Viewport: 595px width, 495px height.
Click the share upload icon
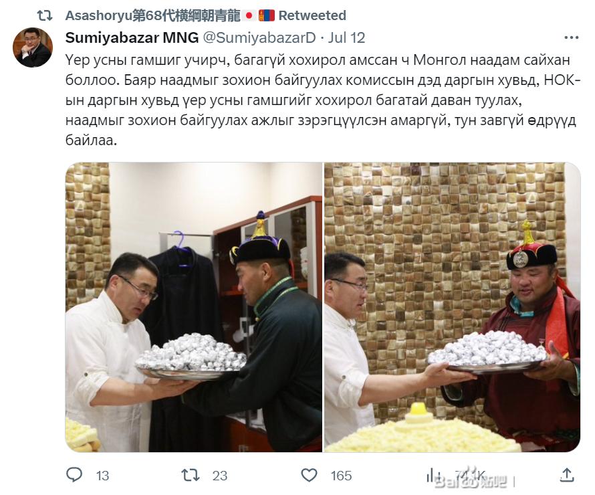566,474
